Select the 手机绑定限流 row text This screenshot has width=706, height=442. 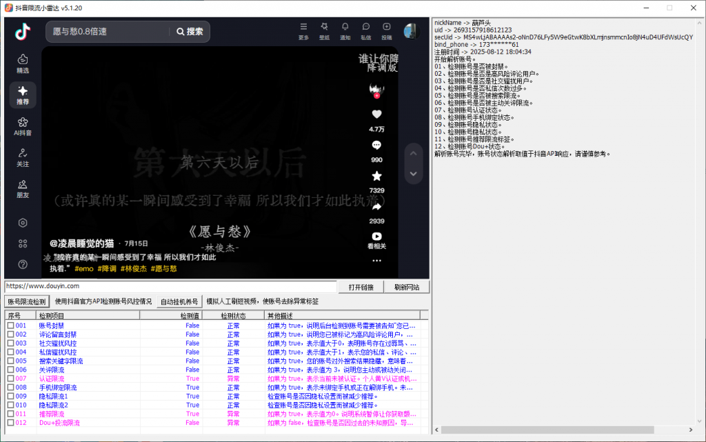pyautogui.click(x=58, y=387)
